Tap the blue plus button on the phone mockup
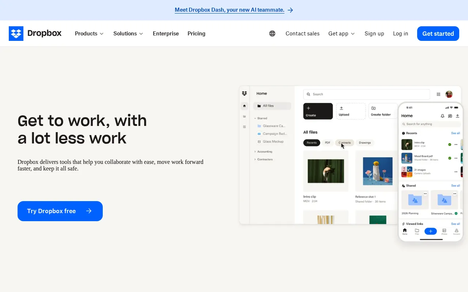This screenshot has height=292, width=468. tap(431, 231)
